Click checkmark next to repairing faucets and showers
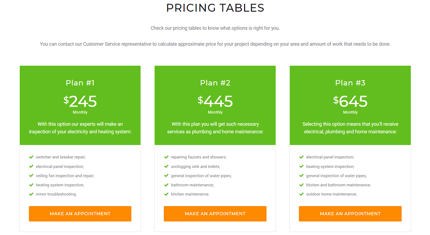Screen dimensions: 430x235 click(x=166, y=157)
